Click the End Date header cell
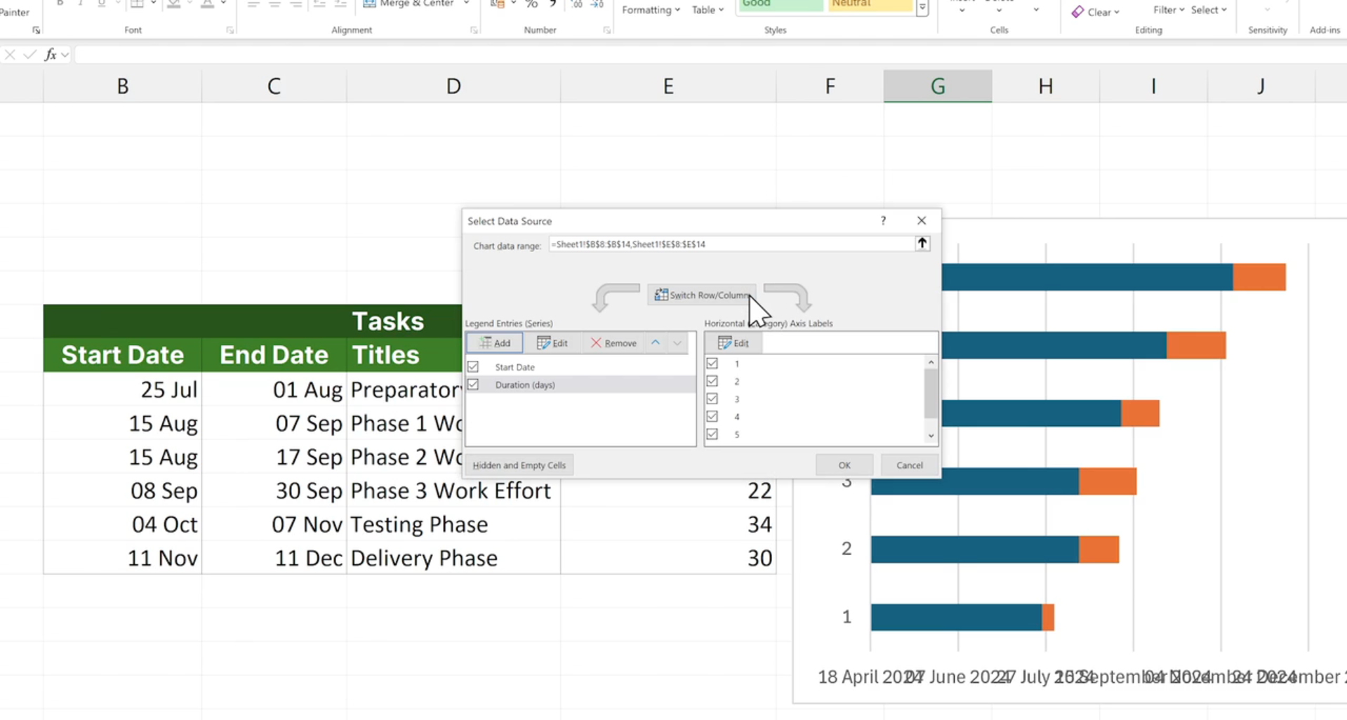 (274, 355)
